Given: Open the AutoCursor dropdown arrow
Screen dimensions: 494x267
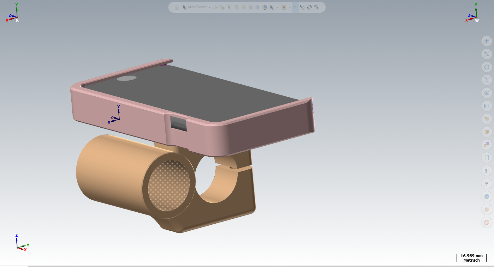Looking at the screenshot, I should (x=209, y=7).
